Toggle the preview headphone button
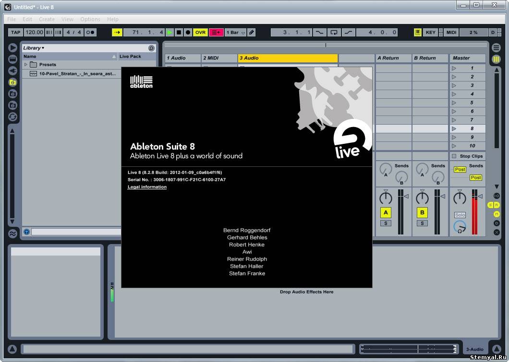 [26, 232]
